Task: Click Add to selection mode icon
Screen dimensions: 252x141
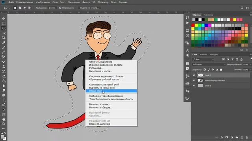Action: (20, 8)
